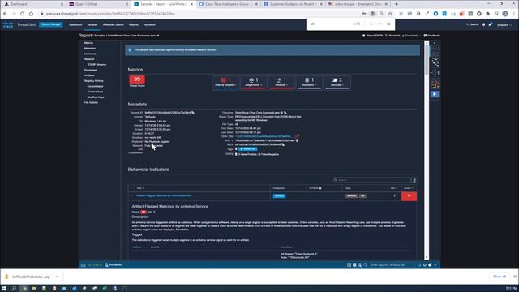
Task: Open the Downloads dropdown
Action: pos(411,36)
